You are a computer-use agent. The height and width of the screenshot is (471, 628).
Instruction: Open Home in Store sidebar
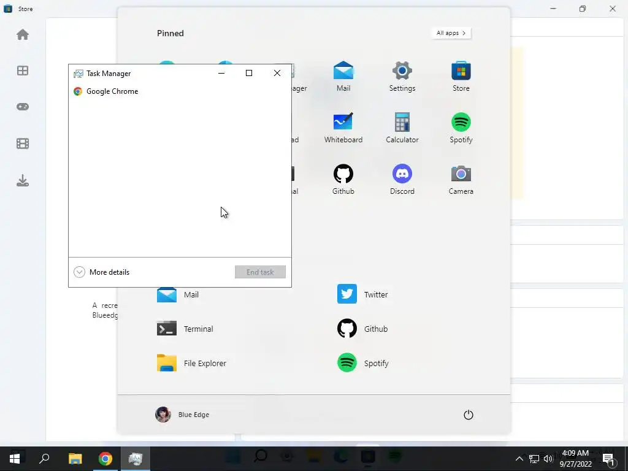(23, 34)
